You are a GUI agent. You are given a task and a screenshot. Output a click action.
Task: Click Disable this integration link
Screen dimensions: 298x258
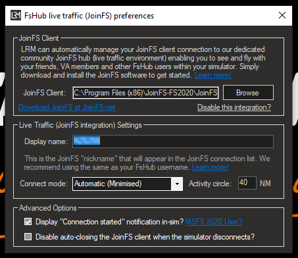(x=234, y=107)
